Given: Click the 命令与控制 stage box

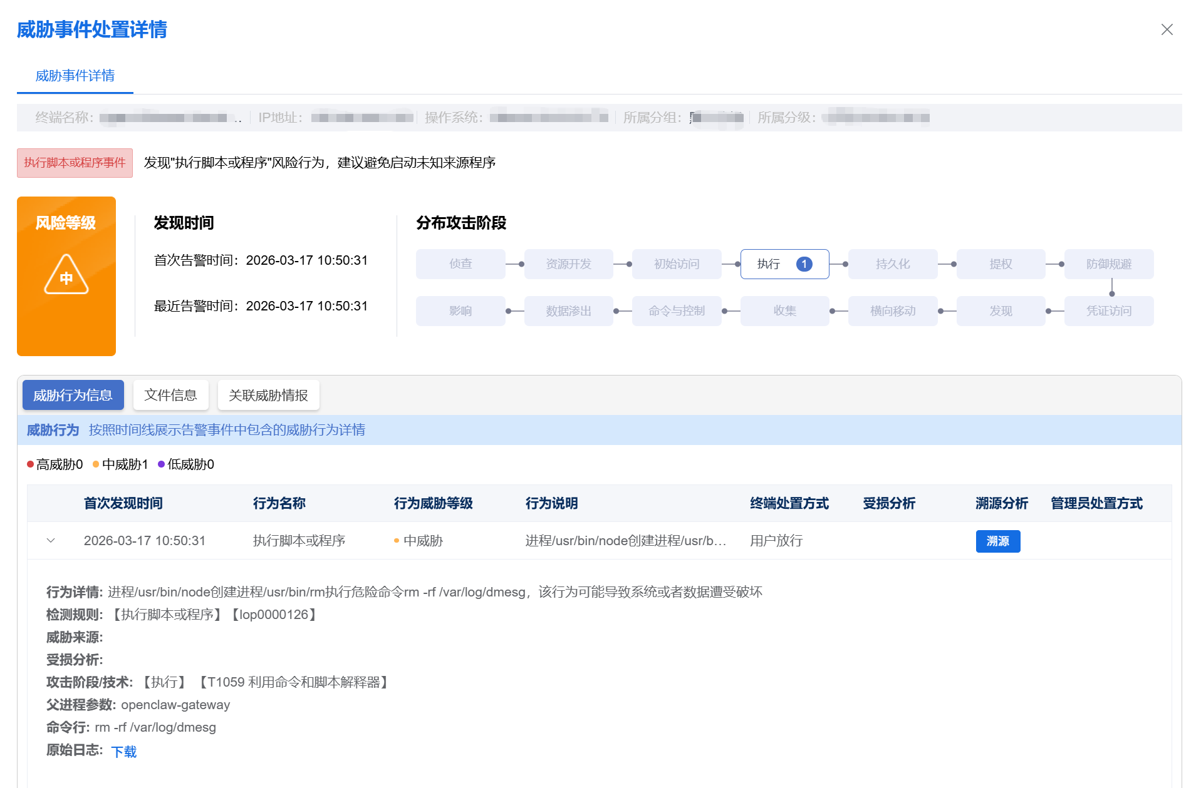Looking at the screenshot, I should point(676,311).
